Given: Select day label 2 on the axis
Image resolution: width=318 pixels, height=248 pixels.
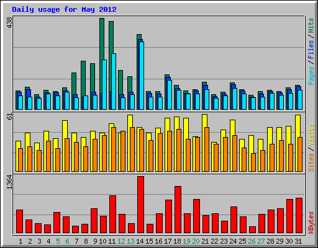Looking at the screenshot, I should pos(30,241).
